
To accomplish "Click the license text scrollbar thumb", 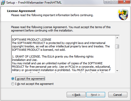I will (x=117, y=46).
